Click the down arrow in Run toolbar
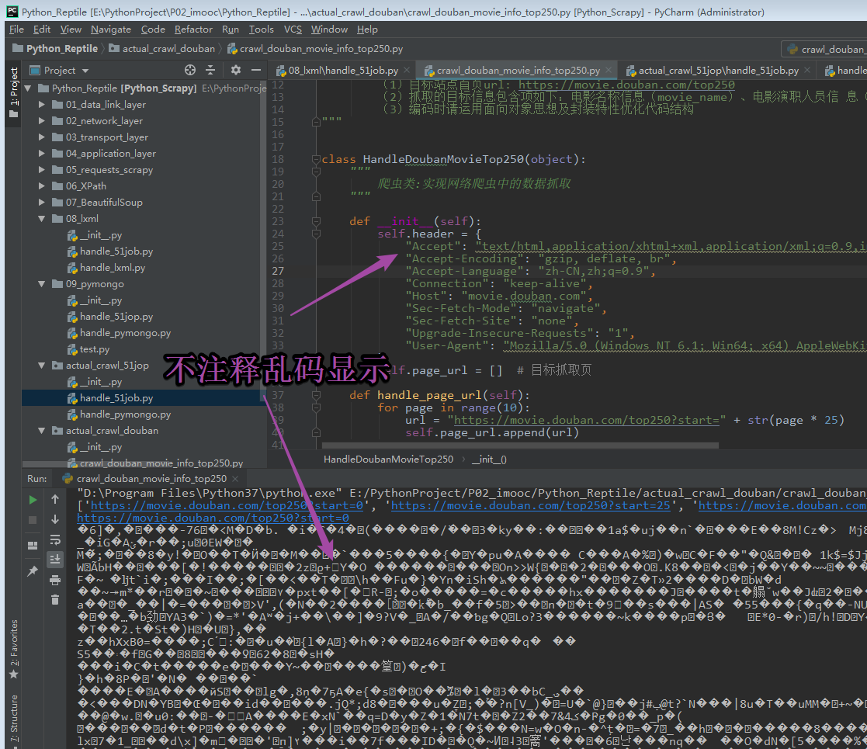The image size is (867, 749). 55,519
